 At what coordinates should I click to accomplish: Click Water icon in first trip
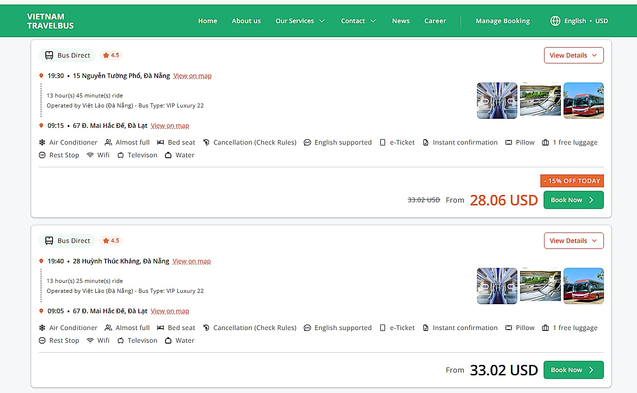[x=168, y=155]
